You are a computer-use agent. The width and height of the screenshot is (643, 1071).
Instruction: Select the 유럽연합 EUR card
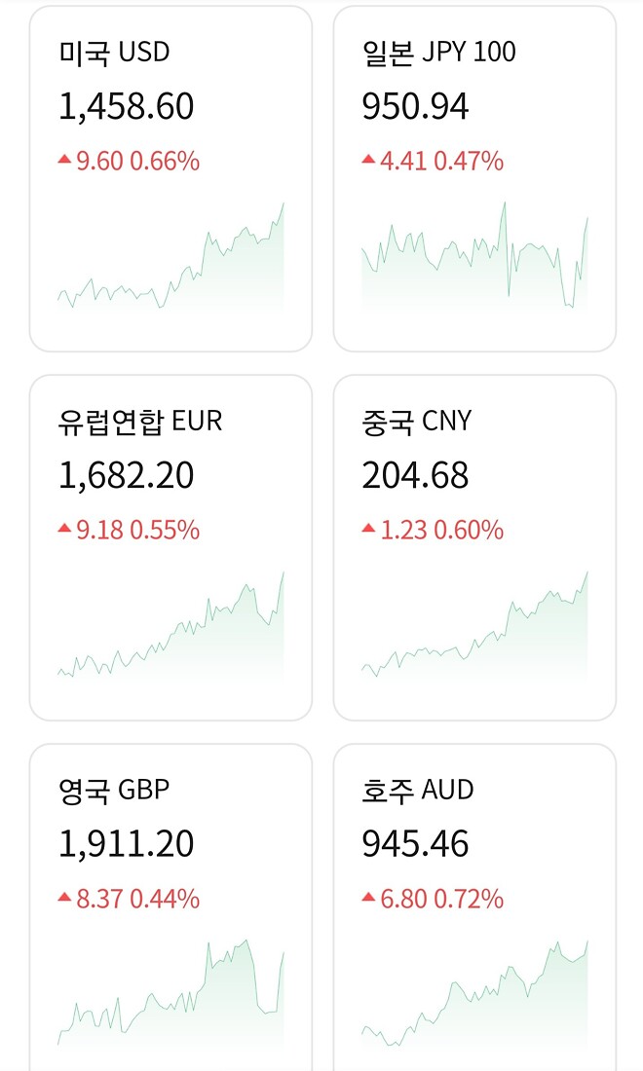click(x=170, y=545)
